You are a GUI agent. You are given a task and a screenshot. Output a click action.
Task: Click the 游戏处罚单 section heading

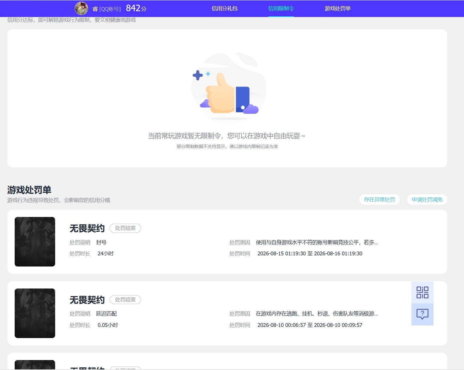coord(29,190)
